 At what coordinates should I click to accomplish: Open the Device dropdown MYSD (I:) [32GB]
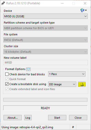(x=45, y=16)
